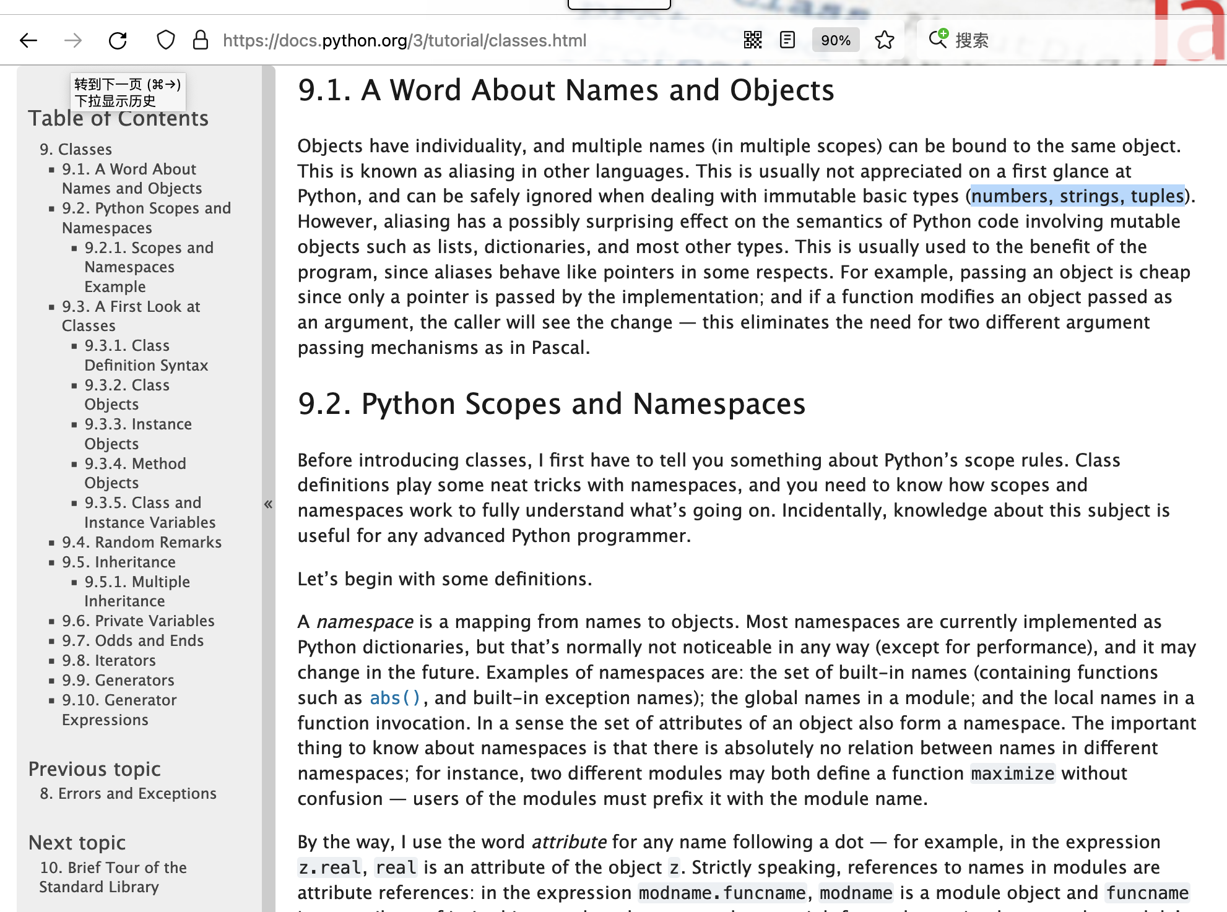Click the 'maximize' code literal
The image size is (1227, 912).
pyautogui.click(x=1013, y=773)
